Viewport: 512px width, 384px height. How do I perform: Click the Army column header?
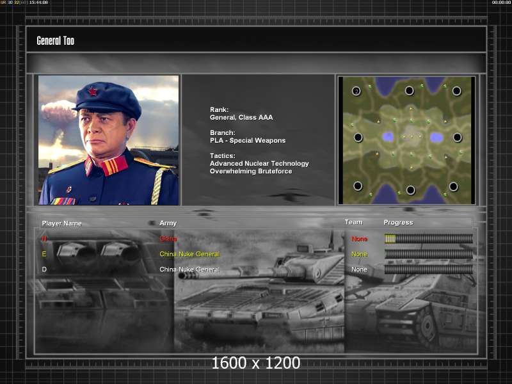pyautogui.click(x=168, y=223)
